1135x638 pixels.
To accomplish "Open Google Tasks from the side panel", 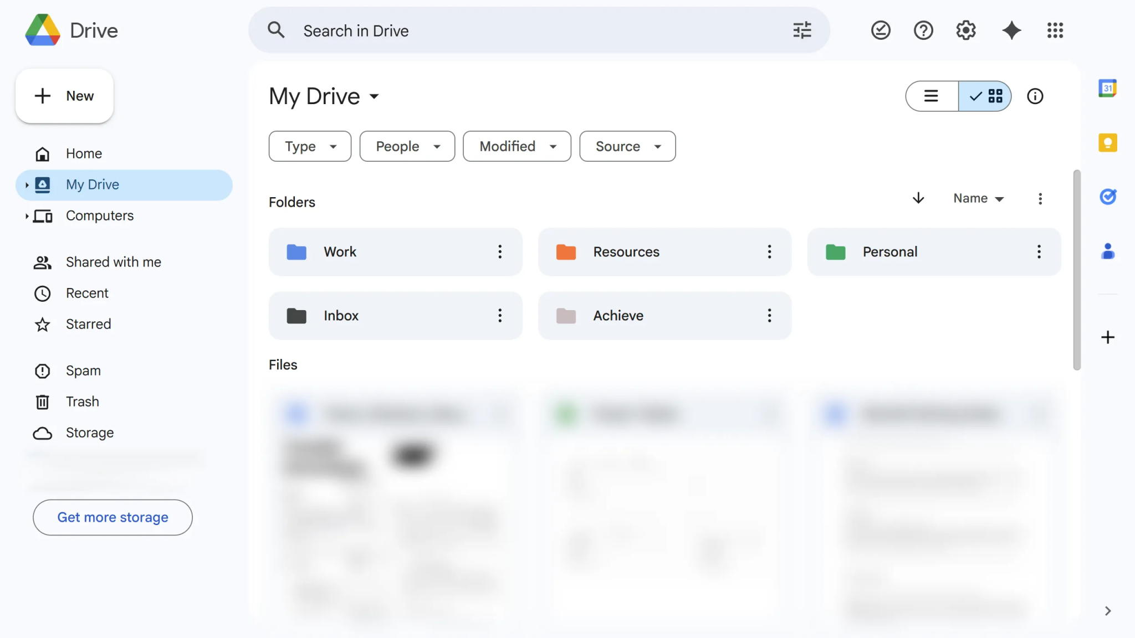I will click(x=1108, y=197).
